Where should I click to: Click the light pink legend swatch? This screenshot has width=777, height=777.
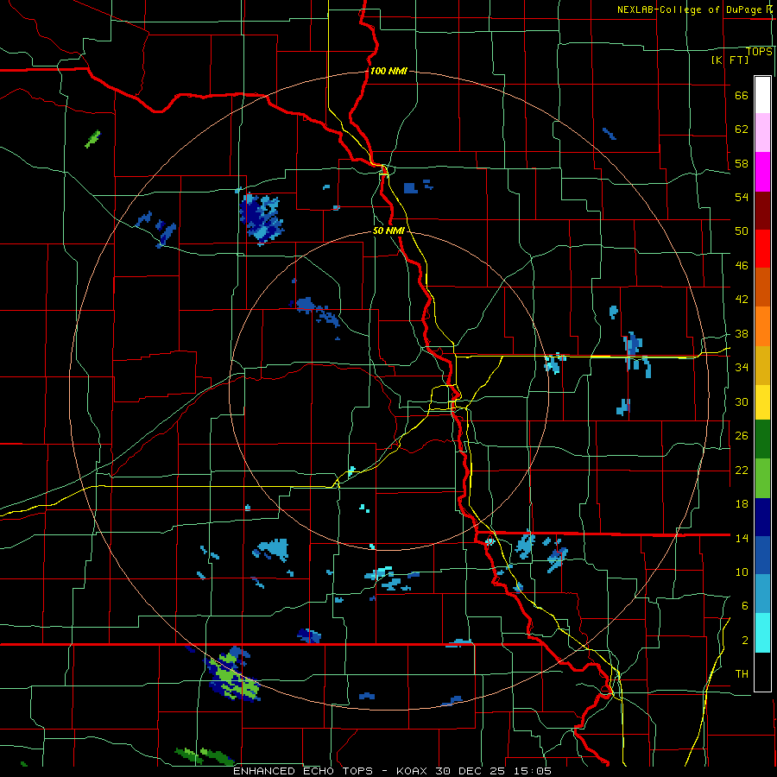(762, 132)
